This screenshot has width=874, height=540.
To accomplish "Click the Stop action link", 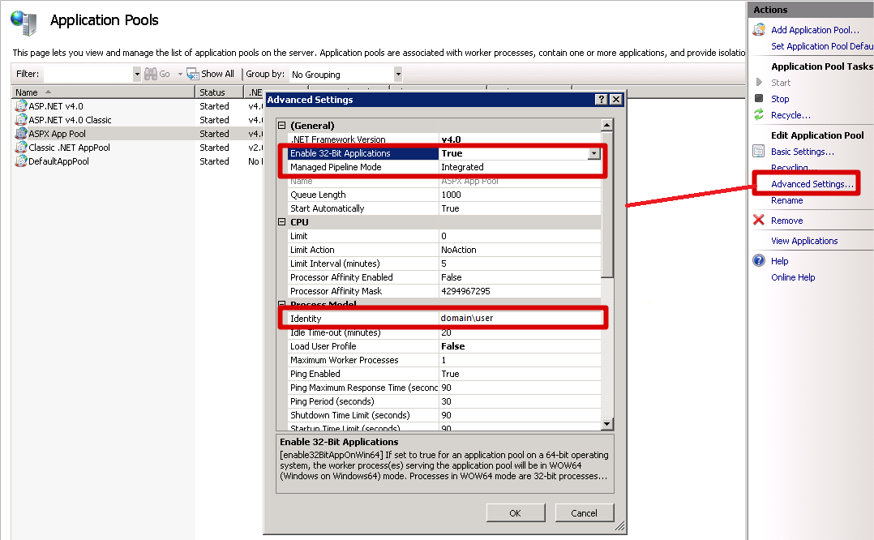I will [x=780, y=99].
